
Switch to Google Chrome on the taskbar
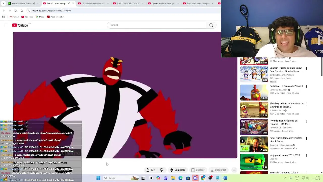click(203, 178)
